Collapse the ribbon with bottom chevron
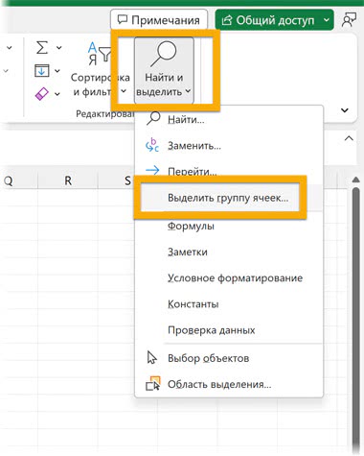The image size is (364, 456). (345, 110)
